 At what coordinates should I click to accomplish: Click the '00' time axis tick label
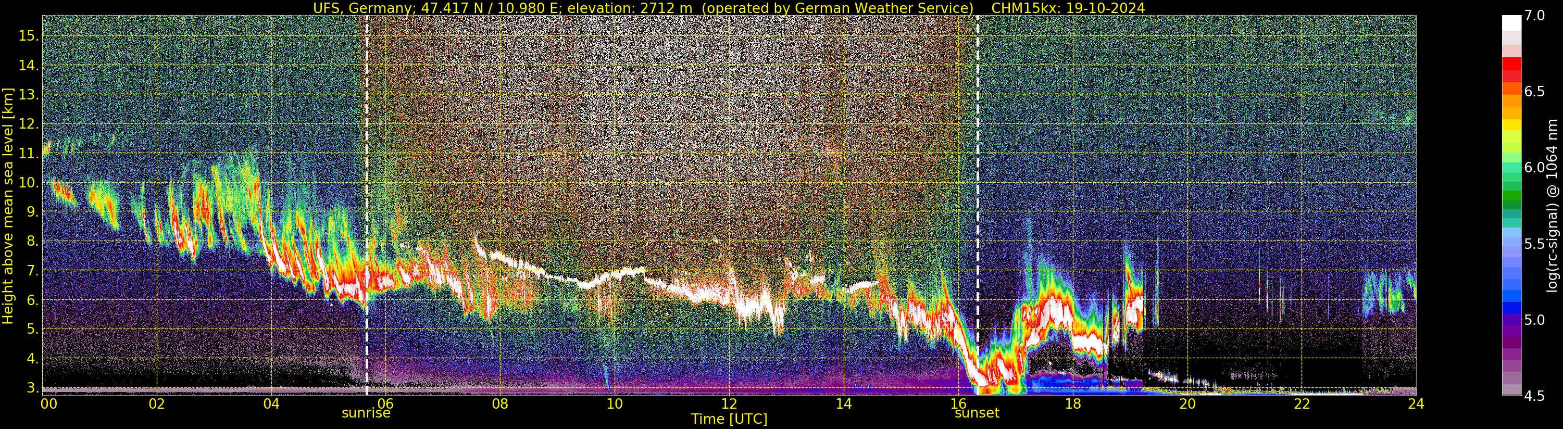point(48,403)
